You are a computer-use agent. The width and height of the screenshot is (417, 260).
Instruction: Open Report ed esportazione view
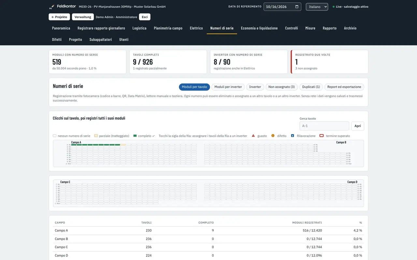[344, 87]
